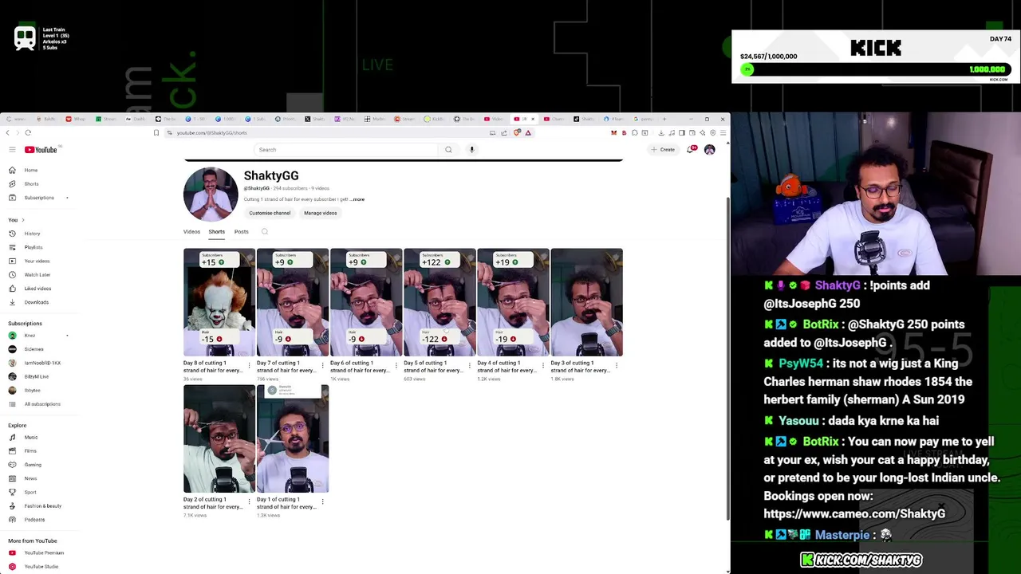Open a new browser tab
The height and width of the screenshot is (574, 1021).
(x=664, y=120)
